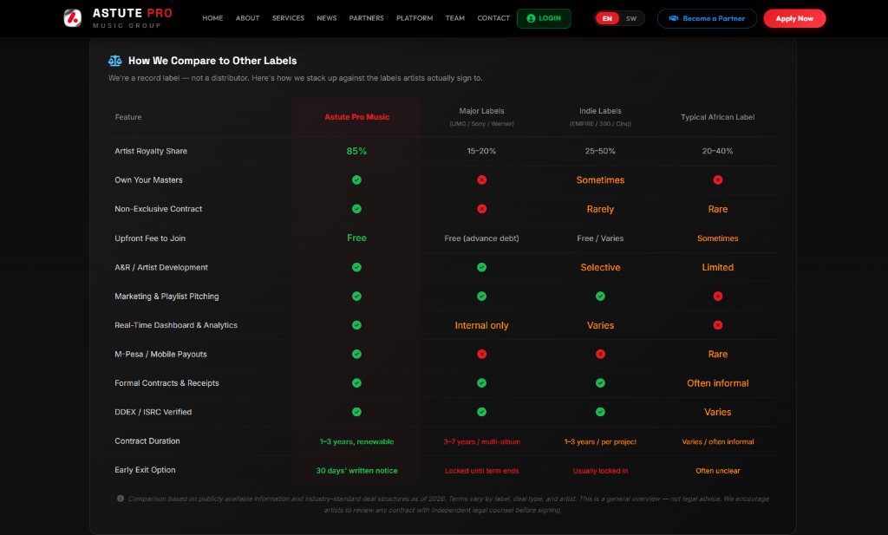The image size is (888, 535).
Task: Click the Selective cell for A&R
Action: coord(600,267)
